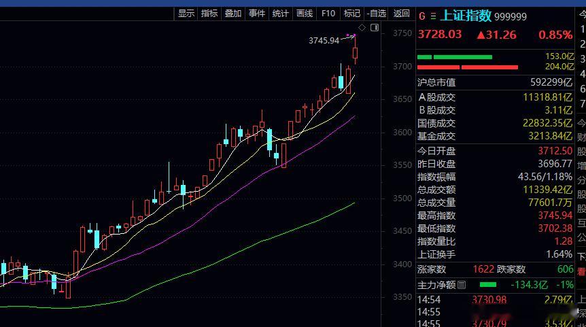Click the 指数量比 value 1.28
The image size is (586, 327).
coord(564,241)
